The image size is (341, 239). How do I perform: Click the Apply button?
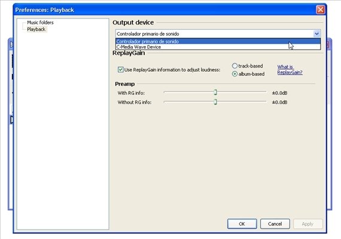tap(307, 224)
